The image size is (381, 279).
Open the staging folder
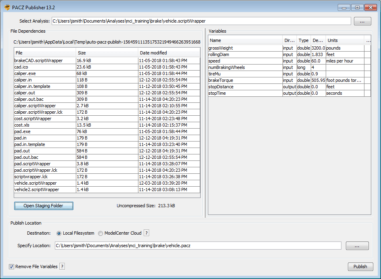pyautogui.click(x=44, y=206)
